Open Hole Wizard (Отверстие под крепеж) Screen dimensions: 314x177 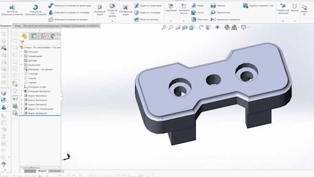(x=112, y=10)
